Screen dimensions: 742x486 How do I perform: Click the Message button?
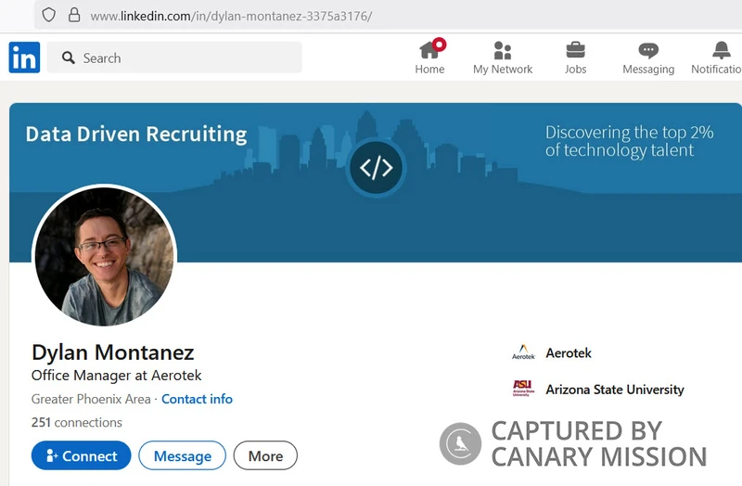tap(182, 455)
